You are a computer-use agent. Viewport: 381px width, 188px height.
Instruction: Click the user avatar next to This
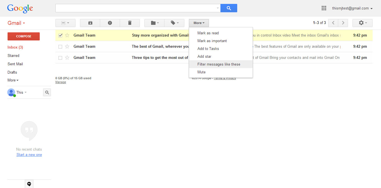11,92
